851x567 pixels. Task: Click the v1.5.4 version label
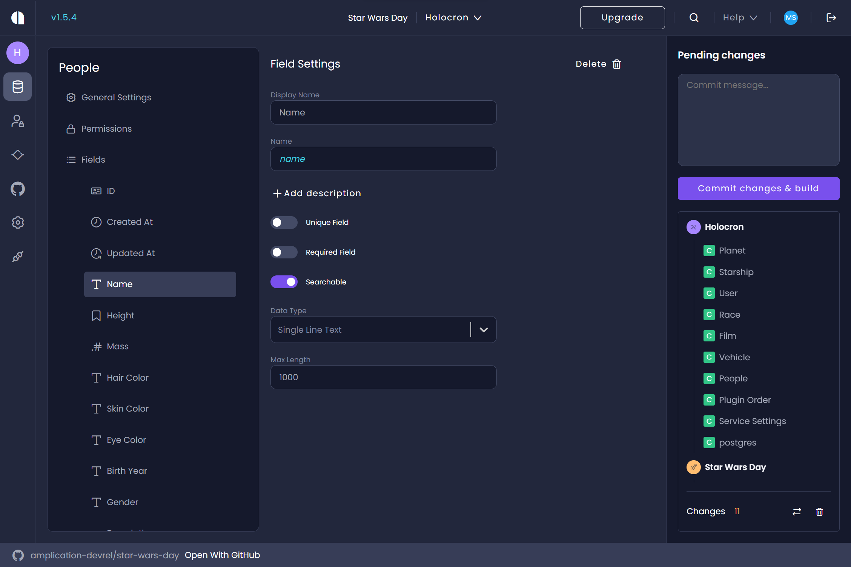[x=64, y=18]
